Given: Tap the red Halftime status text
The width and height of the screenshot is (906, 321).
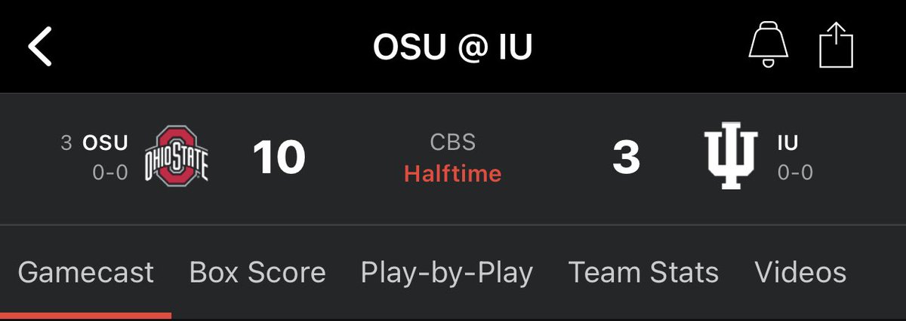Looking at the screenshot, I should coord(453,173).
